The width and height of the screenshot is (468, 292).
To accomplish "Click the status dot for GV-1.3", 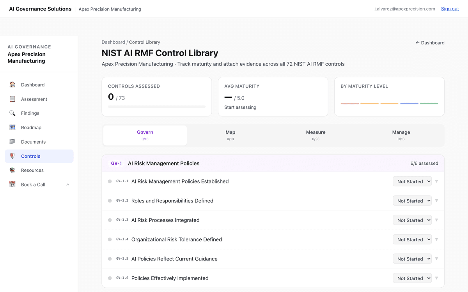I will tap(110, 220).
